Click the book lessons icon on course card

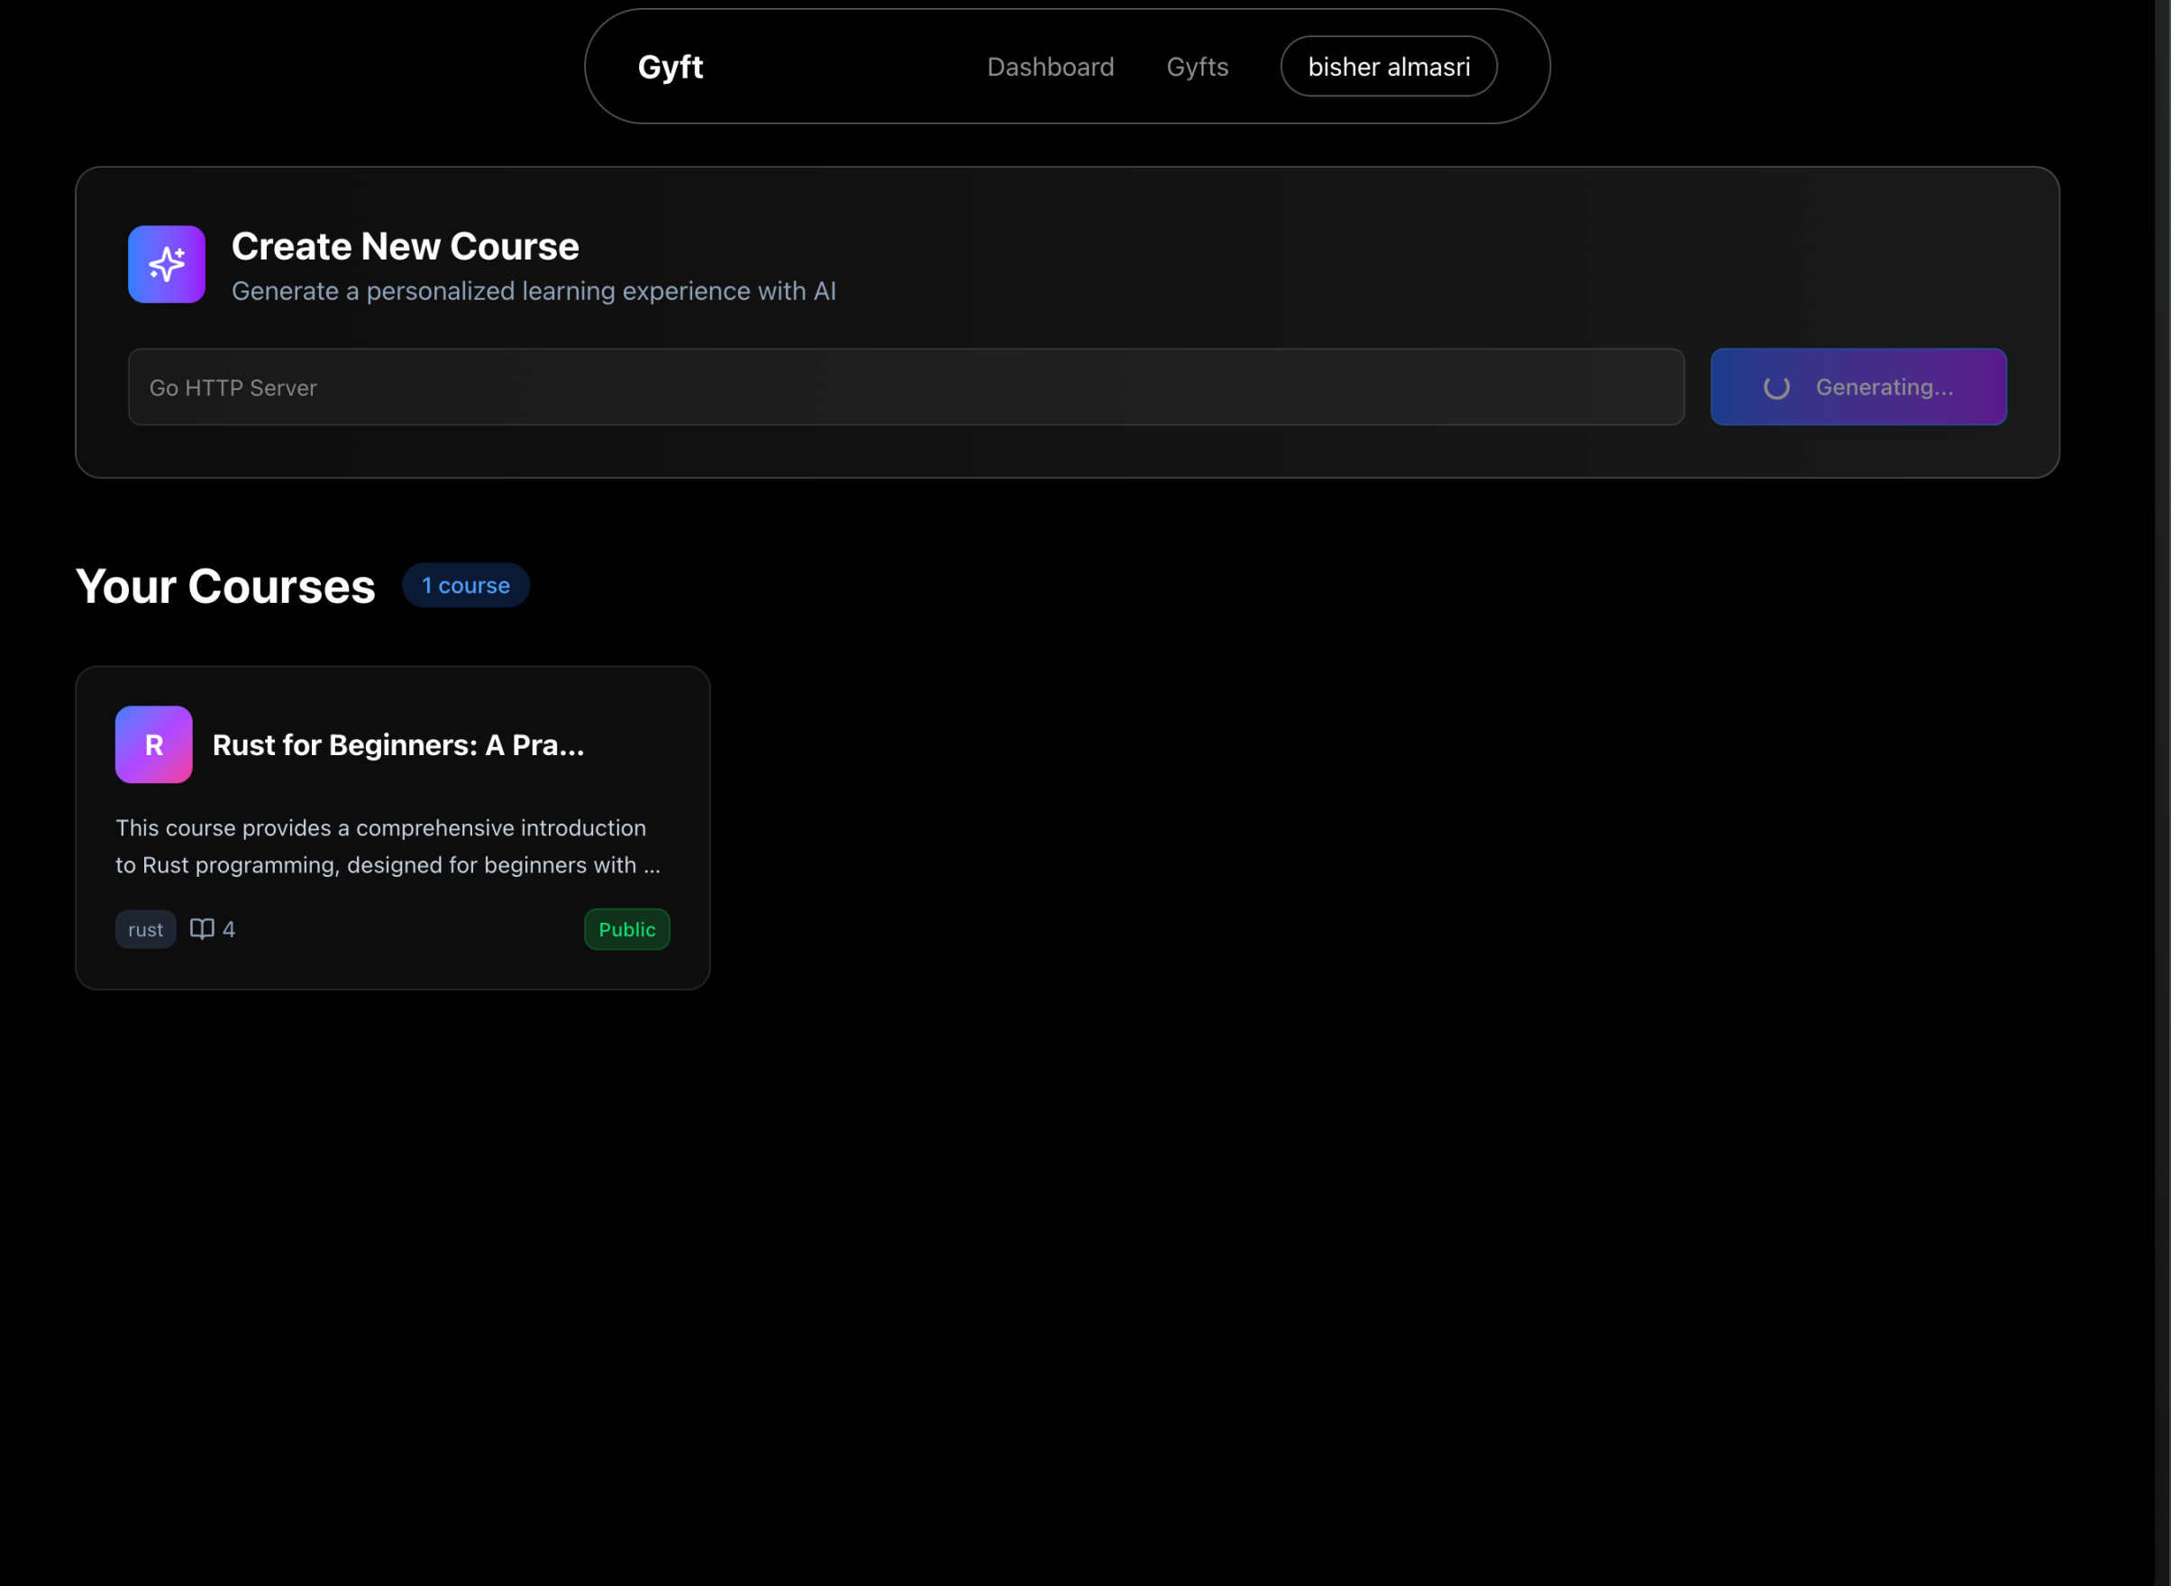(x=202, y=929)
